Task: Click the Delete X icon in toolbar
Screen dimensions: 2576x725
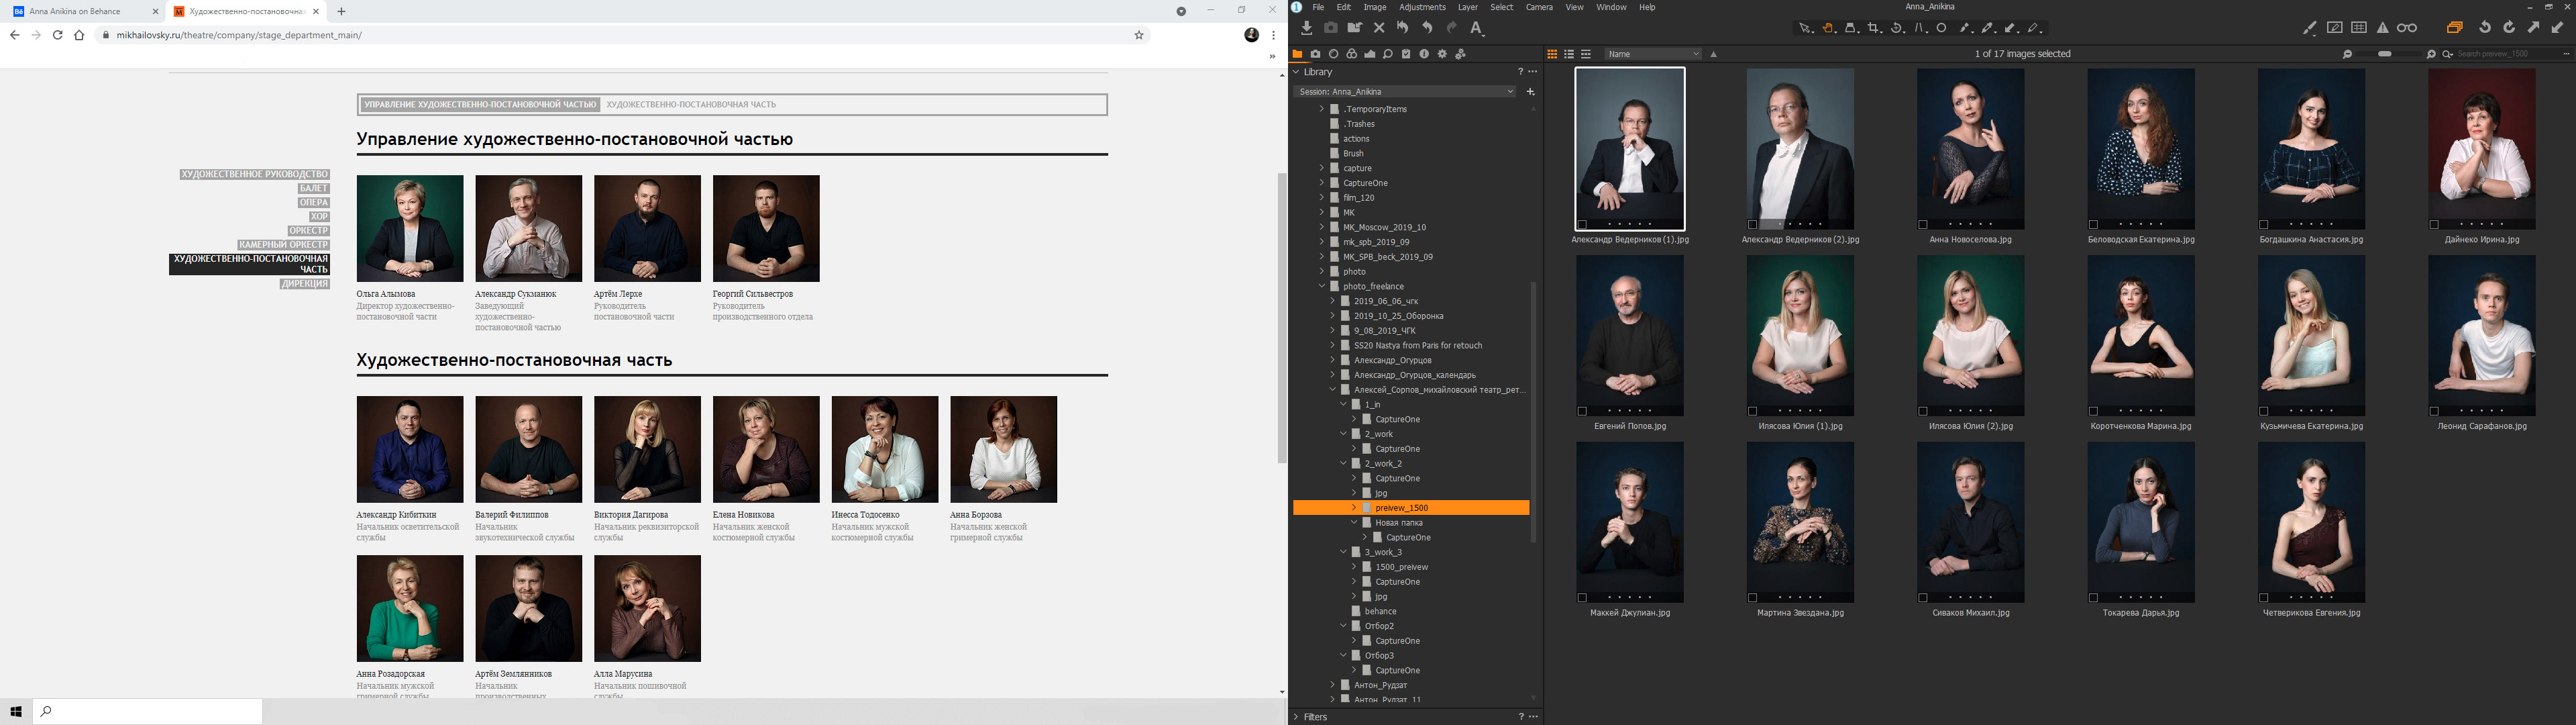Action: pyautogui.click(x=1379, y=28)
